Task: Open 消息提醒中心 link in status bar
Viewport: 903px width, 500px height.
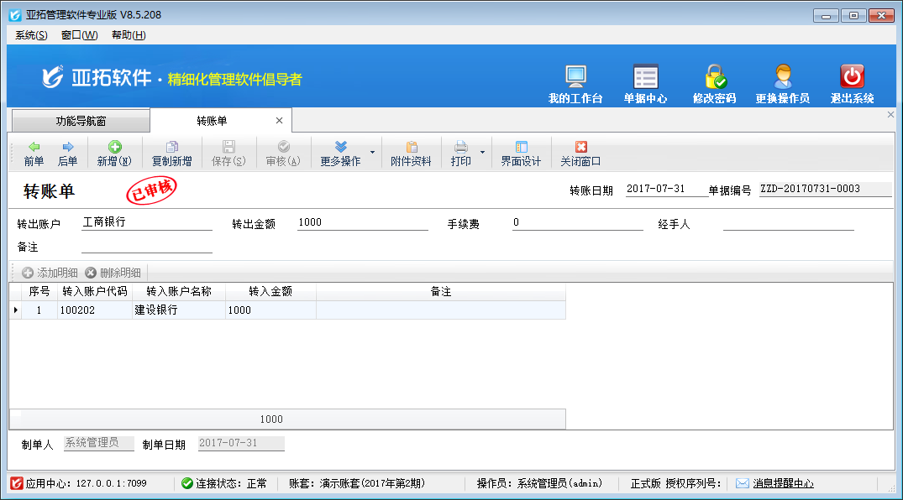Action: 782,483
